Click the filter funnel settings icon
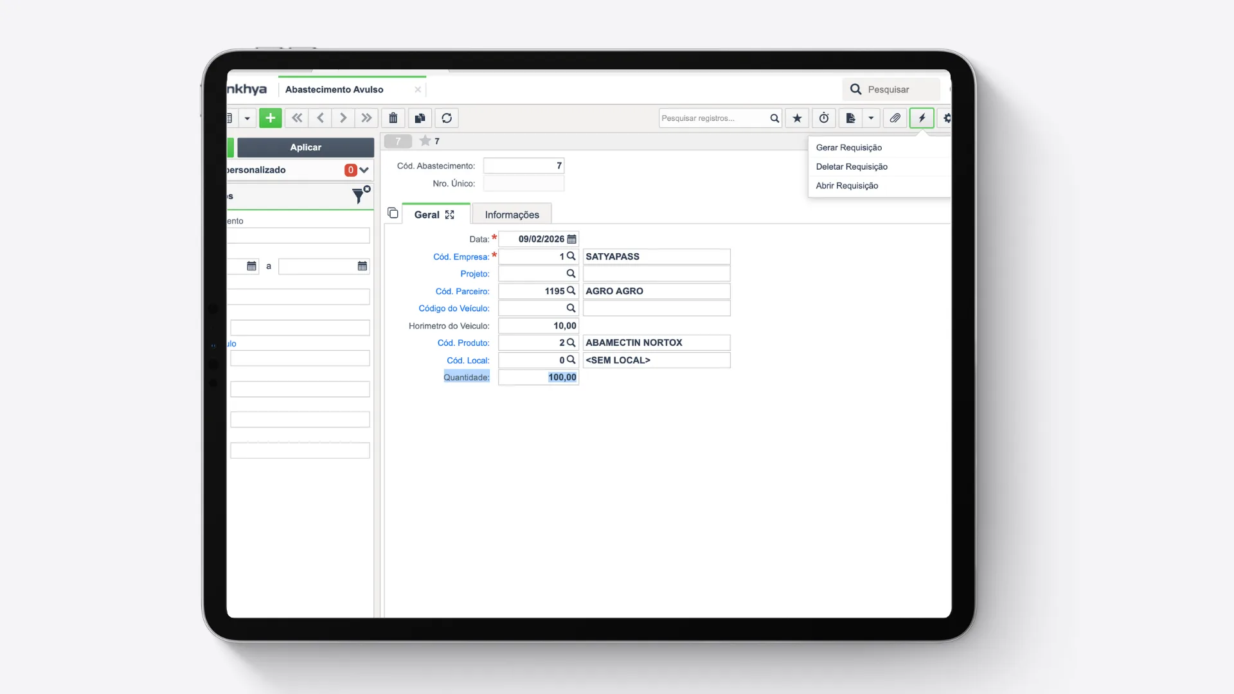The image size is (1234, 694). (361, 195)
